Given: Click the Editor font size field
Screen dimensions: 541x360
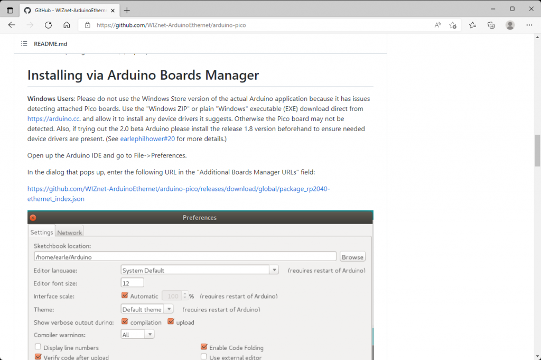Looking at the screenshot, I should [x=132, y=283].
